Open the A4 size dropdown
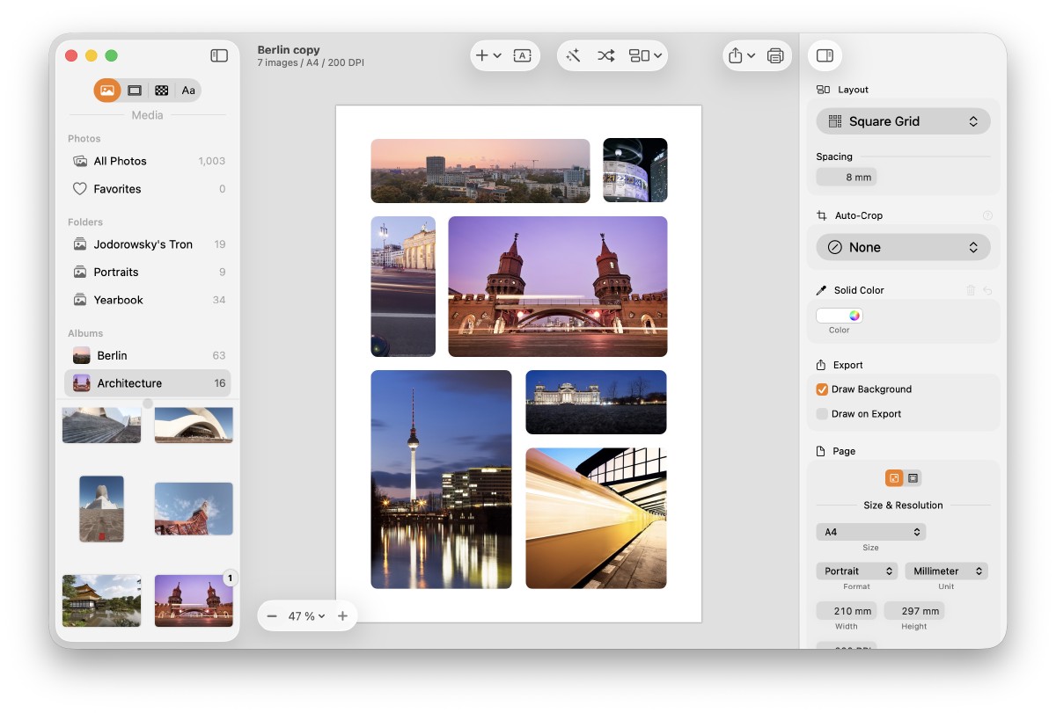The image size is (1056, 713). point(870,532)
